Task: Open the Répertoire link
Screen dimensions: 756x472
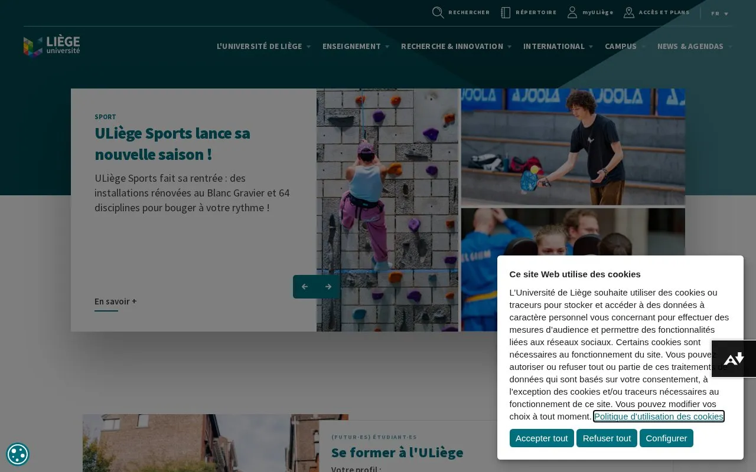Action: (536, 12)
